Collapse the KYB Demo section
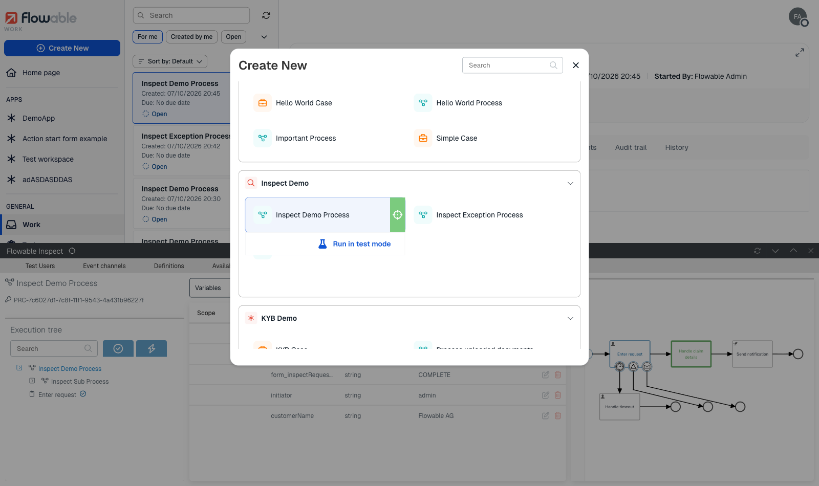The height and width of the screenshot is (486, 819). click(x=570, y=318)
